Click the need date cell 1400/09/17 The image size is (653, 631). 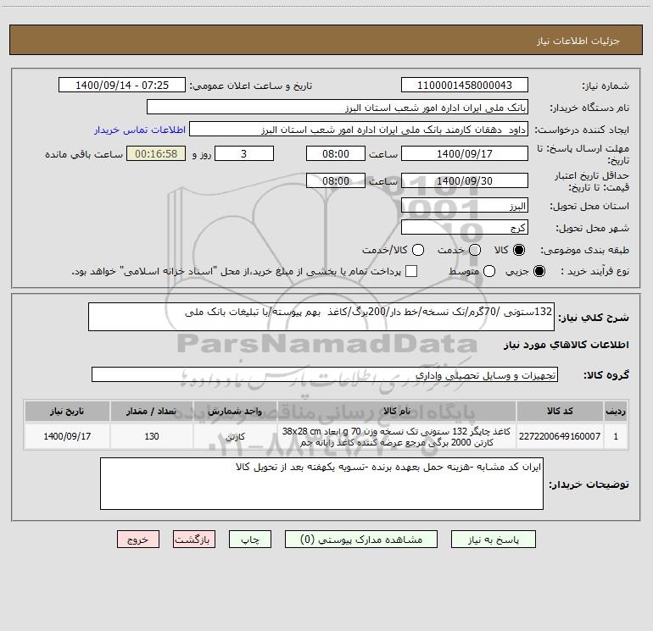67,436
